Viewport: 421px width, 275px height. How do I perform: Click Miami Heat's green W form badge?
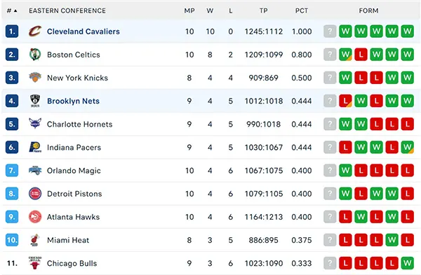click(392, 240)
